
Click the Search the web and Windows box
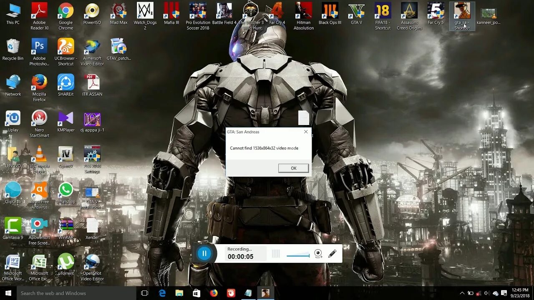(x=76, y=293)
